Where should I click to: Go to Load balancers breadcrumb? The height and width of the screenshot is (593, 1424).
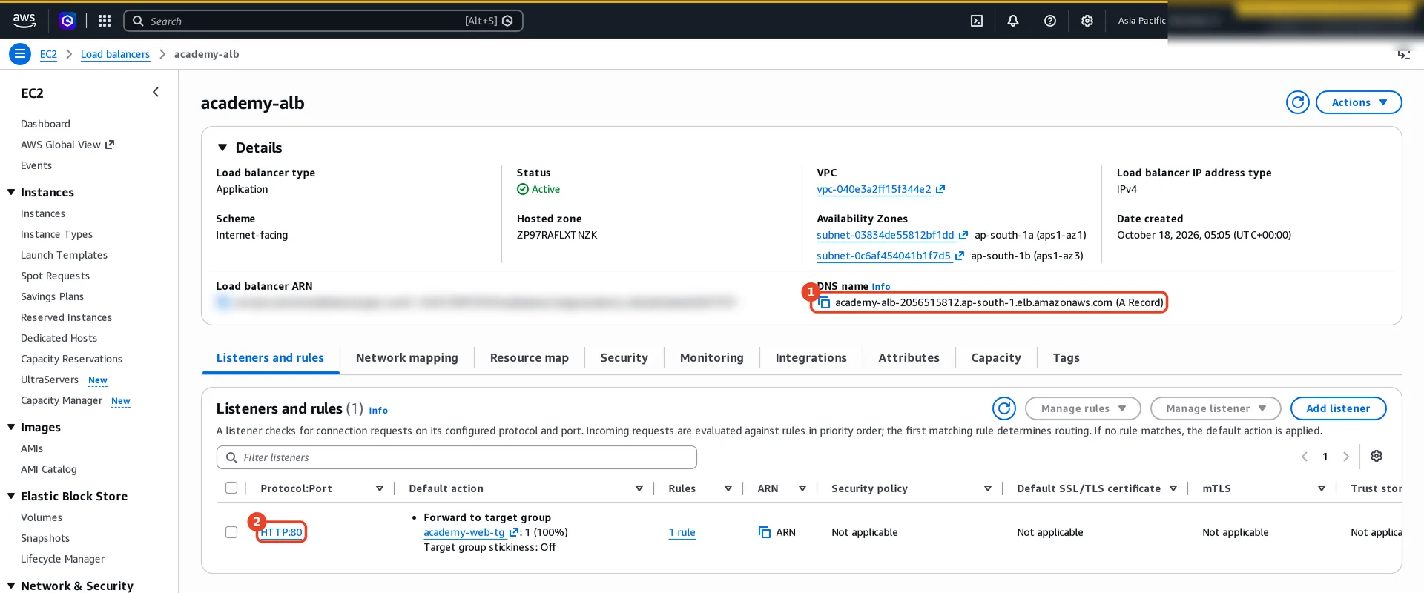pyautogui.click(x=115, y=54)
